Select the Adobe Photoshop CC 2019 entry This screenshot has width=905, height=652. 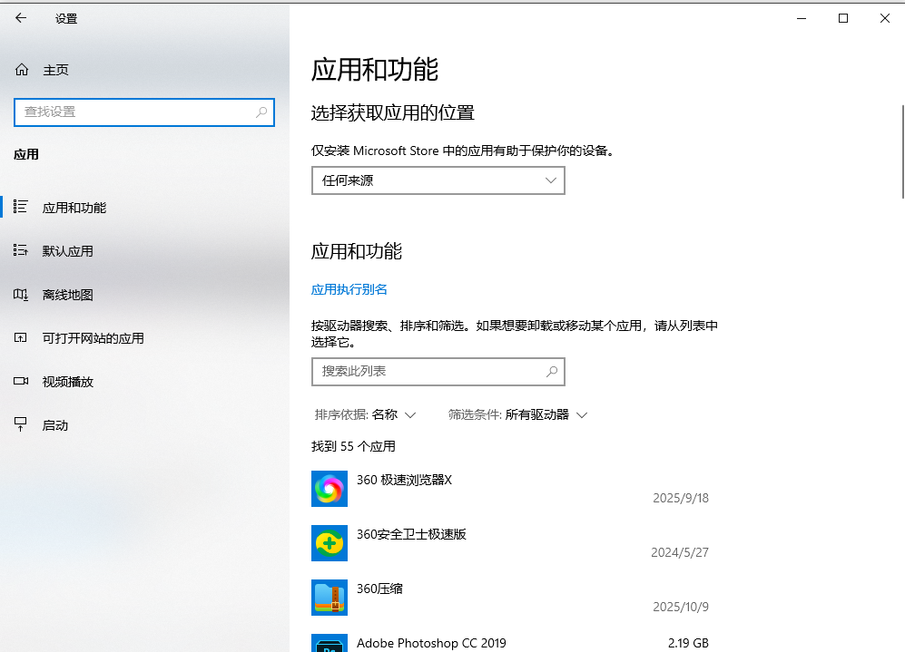point(431,642)
